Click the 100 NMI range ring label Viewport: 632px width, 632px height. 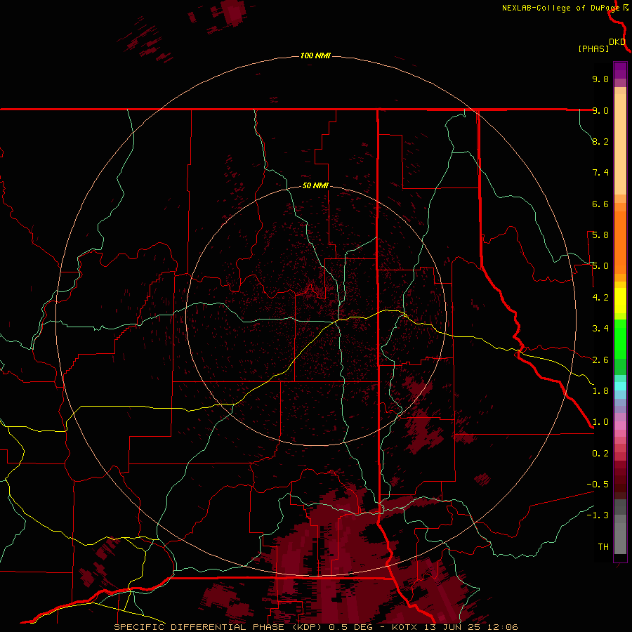(x=315, y=55)
